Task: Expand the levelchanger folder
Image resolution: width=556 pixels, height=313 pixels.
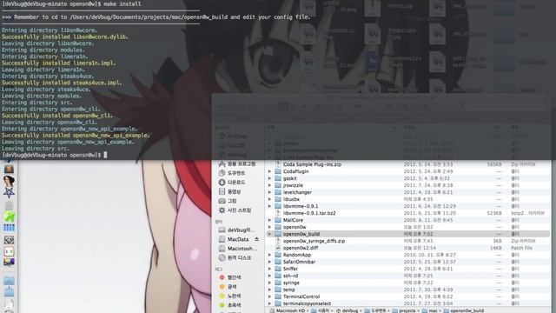Action: 269,192
